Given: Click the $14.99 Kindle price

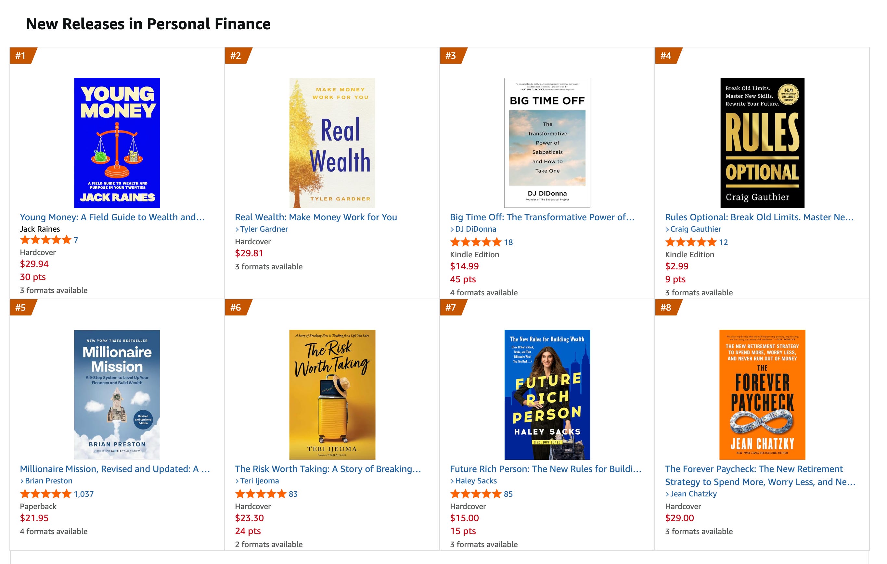Looking at the screenshot, I should [x=464, y=266].
